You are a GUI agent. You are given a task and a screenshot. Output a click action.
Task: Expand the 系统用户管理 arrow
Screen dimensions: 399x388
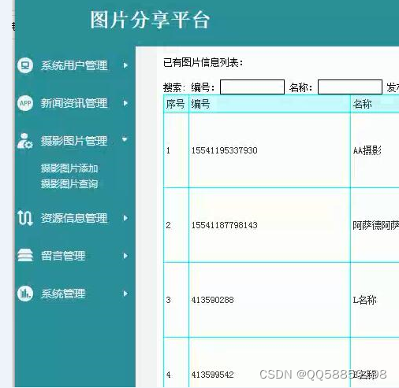125,65
